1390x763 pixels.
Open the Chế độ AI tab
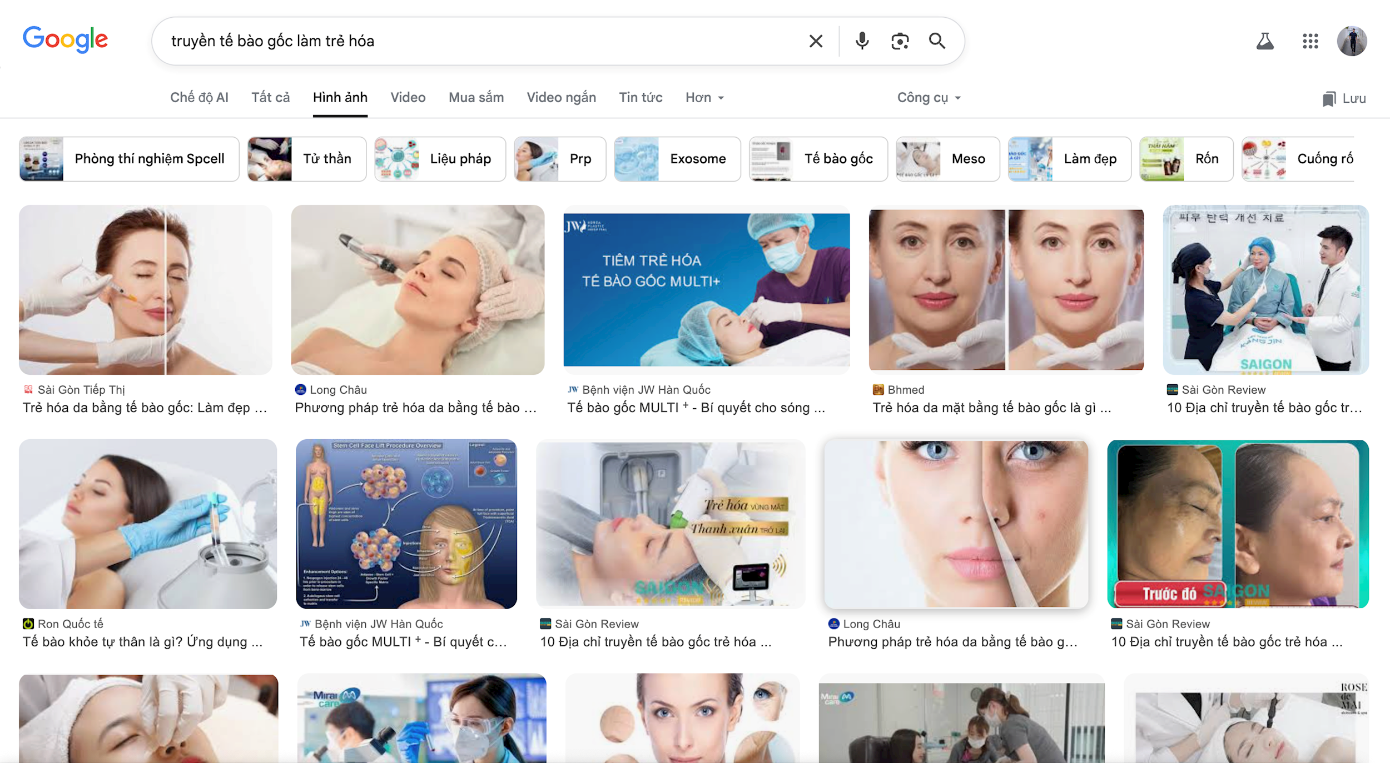coord(199,98)
